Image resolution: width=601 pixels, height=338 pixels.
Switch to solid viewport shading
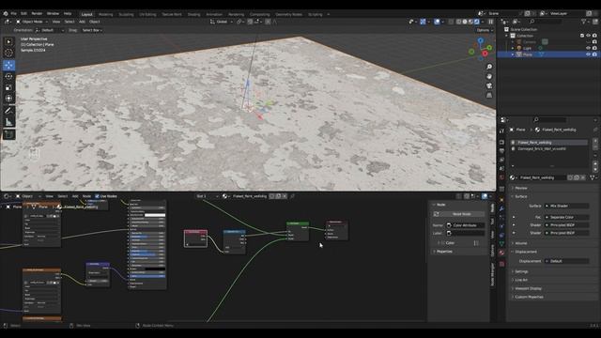coord(465,22)
